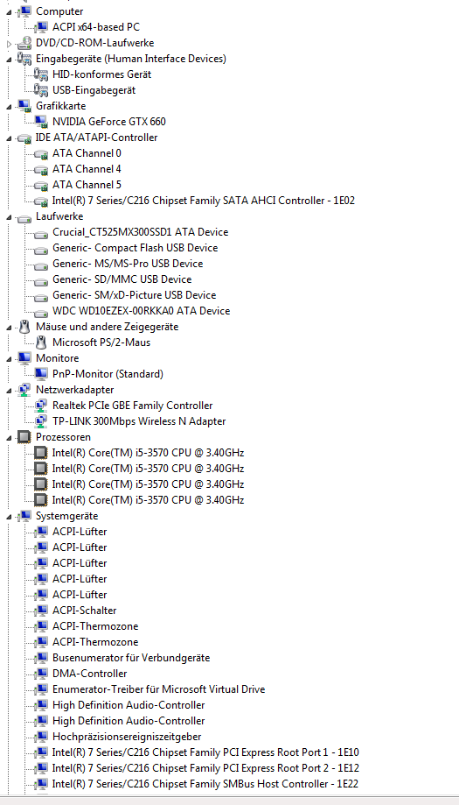Select ATA Channel 4 entry
Viewport: 459px width, 805px height.
pyautogui.click(x=87, y=169)
